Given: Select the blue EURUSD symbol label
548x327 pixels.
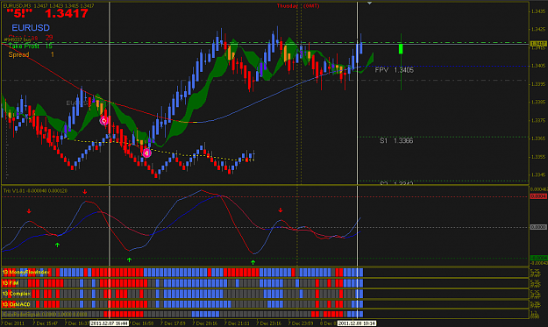Looking at the screenshot, I should 31,27.
